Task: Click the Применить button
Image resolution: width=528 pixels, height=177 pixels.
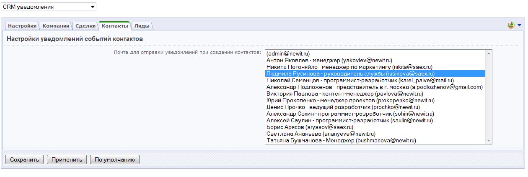Action: [x=67, y=159]
